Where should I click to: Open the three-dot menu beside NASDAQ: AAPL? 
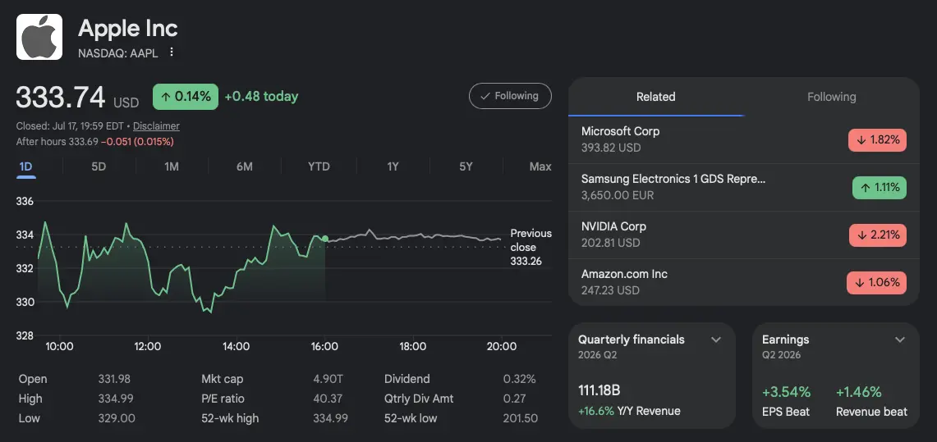click(172, 52)
